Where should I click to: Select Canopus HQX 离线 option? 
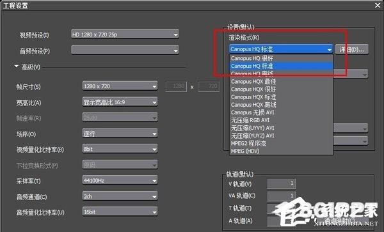281,105
